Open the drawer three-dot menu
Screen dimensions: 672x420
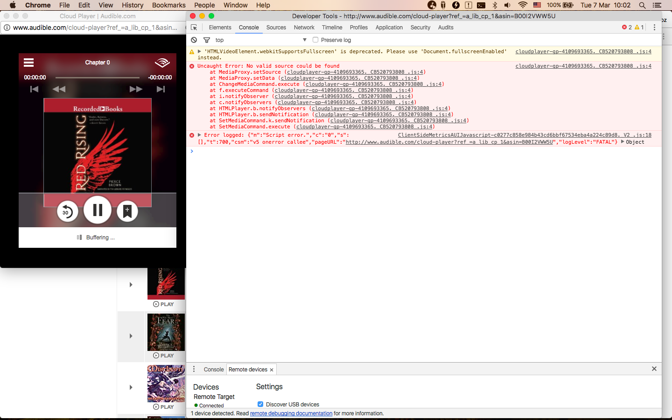[x=194, y=369]
